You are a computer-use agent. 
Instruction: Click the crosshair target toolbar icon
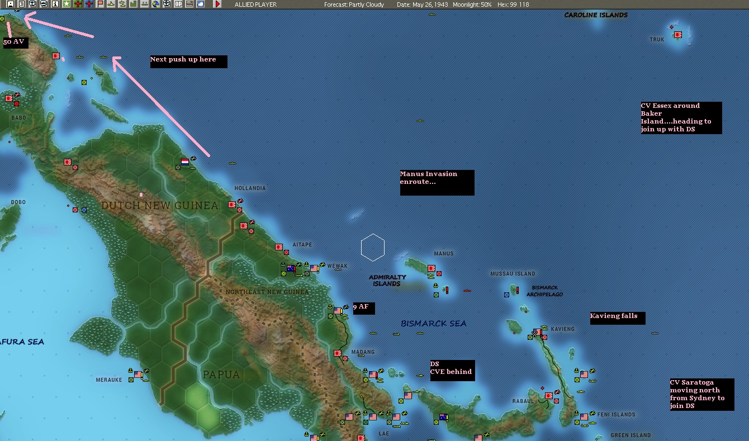click(x=167, y=4)
